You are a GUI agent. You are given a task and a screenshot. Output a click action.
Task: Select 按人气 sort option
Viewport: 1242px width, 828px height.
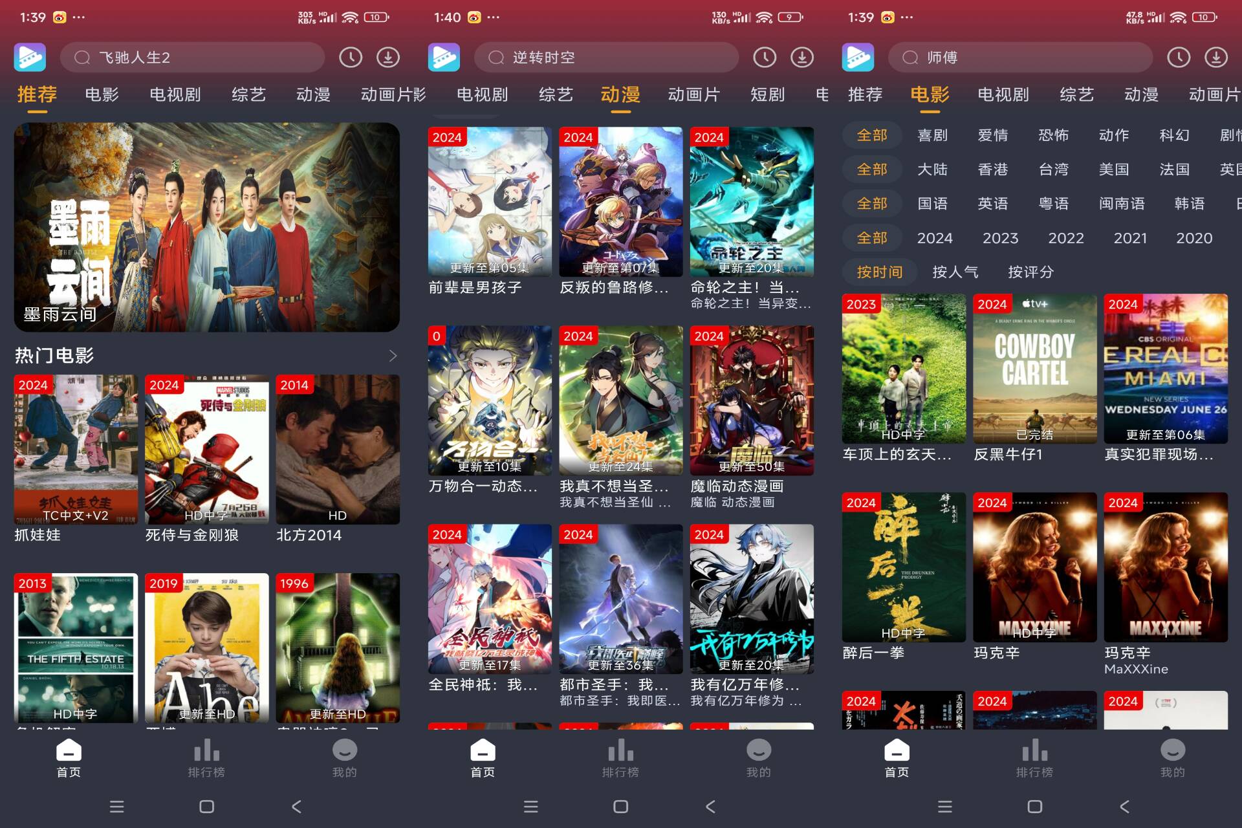click(x=955, y=272)
